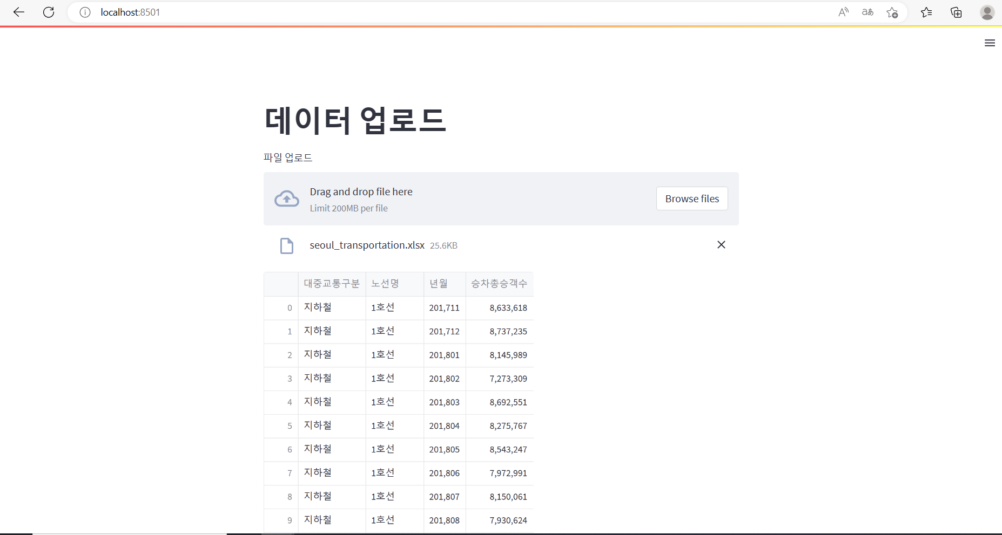Select the cell 8,737,235
The height and width of the screenshot is (535, 1002).
pyautogui.click(x=500, y=332)
